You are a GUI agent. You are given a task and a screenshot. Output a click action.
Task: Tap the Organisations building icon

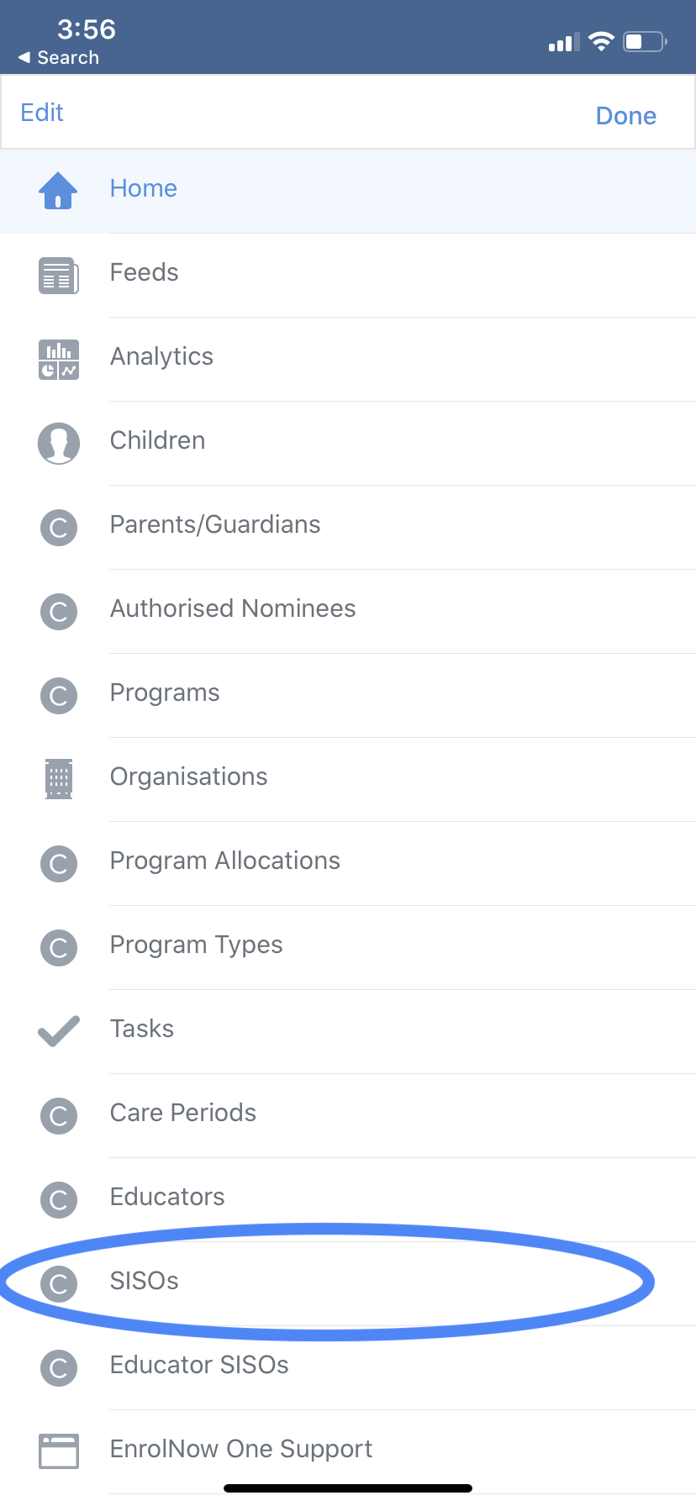(58, 778)
